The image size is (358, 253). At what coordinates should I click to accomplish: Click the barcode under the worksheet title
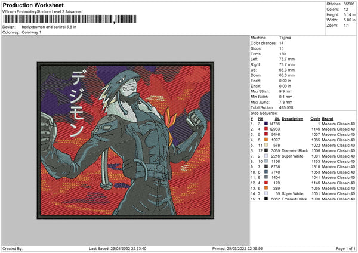(70, 19)
